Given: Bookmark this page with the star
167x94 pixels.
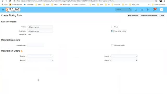Looking at the screenshot, I should 156,1.
